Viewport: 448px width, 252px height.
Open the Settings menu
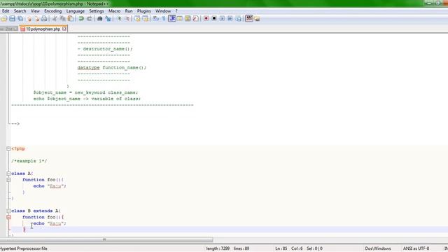97,11
